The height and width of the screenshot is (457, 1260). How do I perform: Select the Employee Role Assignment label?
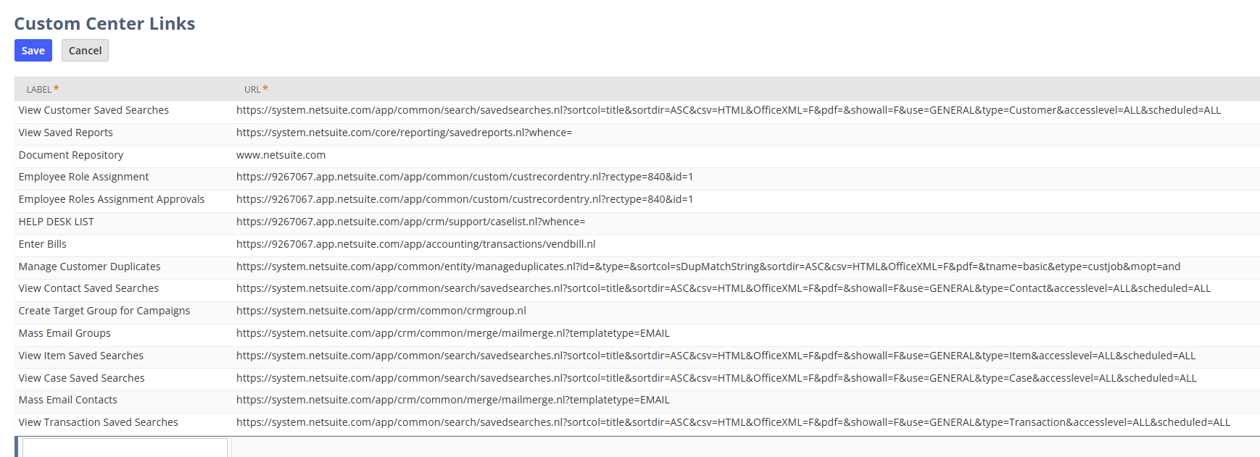tap(83, 177)
